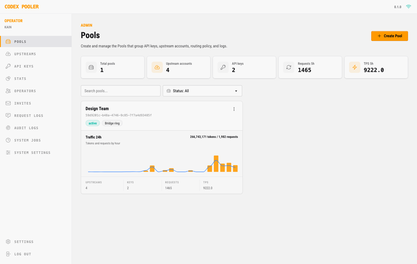Click 'Tokens and requests by hour' subtitle
Screen dimensions: 417x264
point(103,143)
